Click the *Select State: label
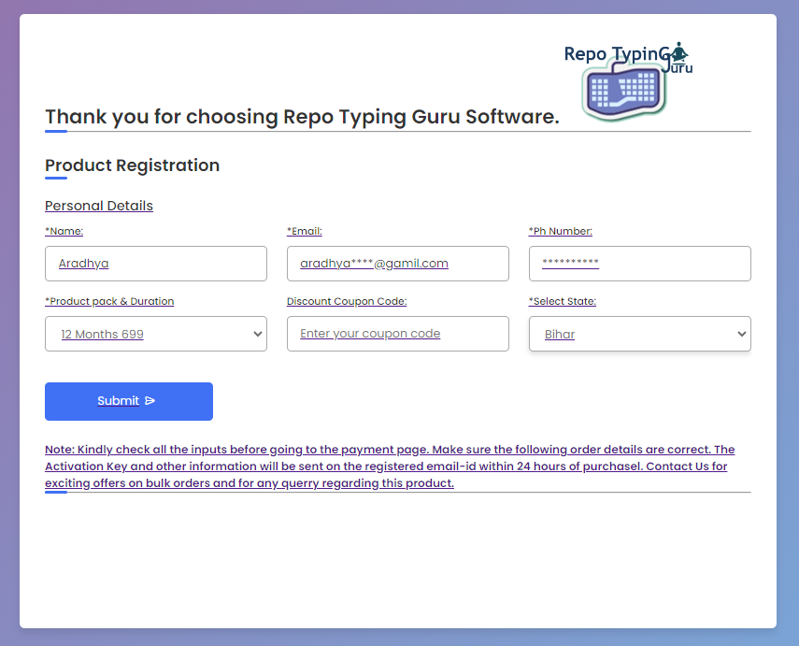The image size is (799, 646). [x=563, y=301]
